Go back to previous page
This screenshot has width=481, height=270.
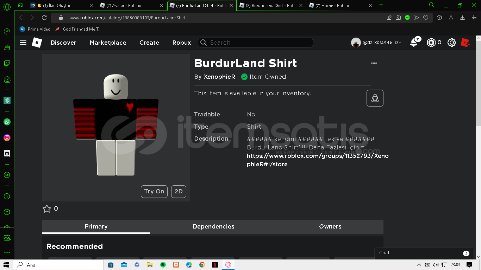(x=21, y=18)
